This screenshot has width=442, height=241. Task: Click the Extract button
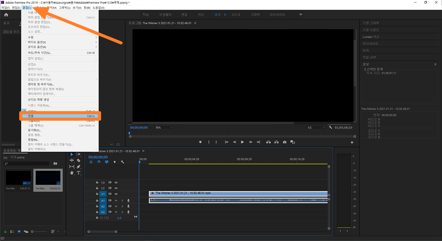(x=276, y=142)
